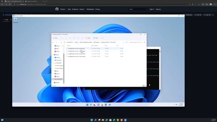Image resolution: width=217 pixels, height=122 pixels.
Task: Click ESXi Backups in the Explorer breadcrumb
Action: [x=96, y=42]
